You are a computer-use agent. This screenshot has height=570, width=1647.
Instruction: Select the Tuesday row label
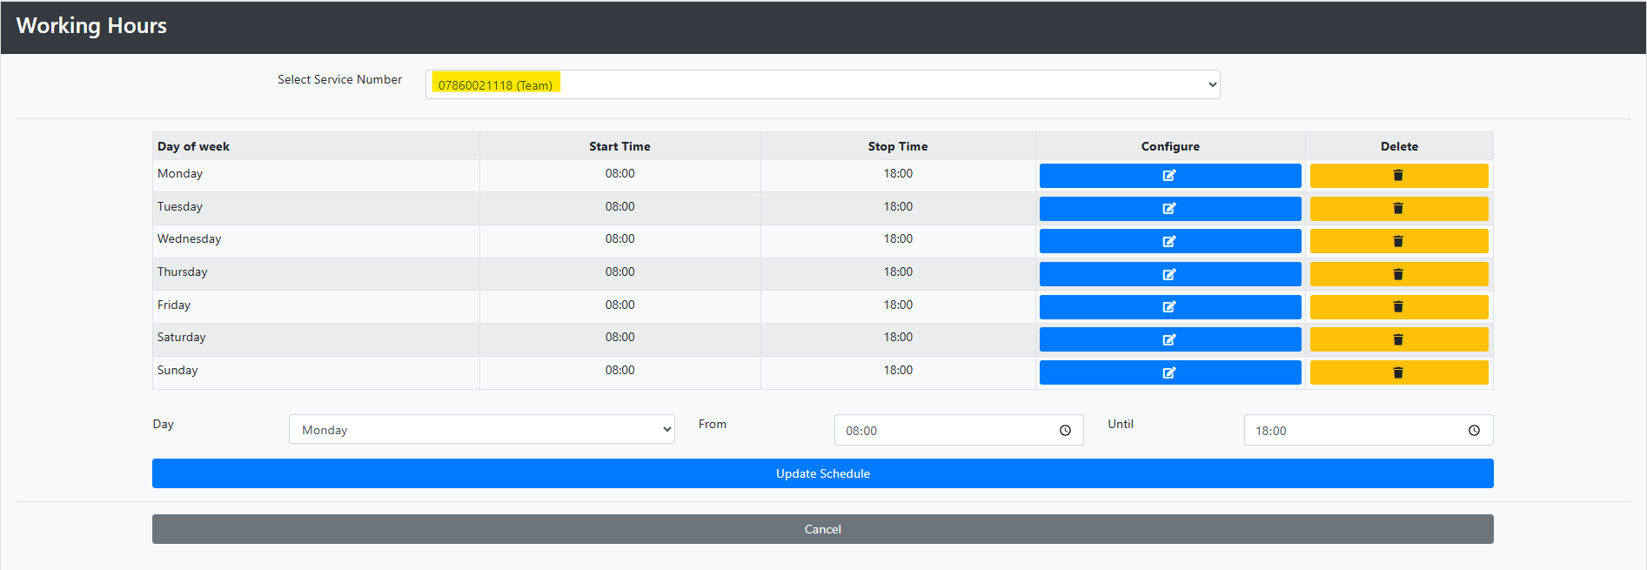180,206
